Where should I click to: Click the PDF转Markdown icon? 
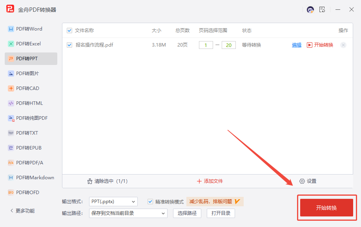coord(11,178)
